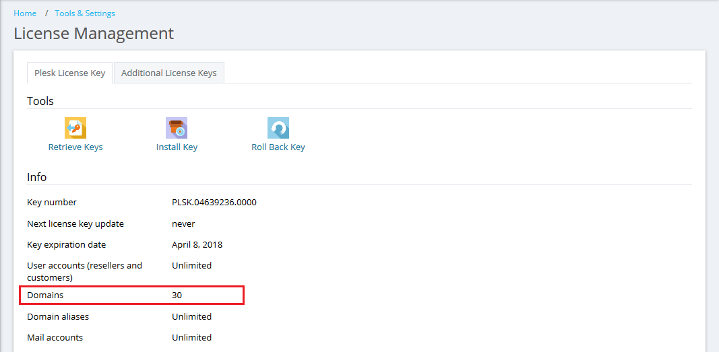
Task: Navigate to Tools & Settings breadcrumb
Action: pyautogui.click(x=85, y=13)
